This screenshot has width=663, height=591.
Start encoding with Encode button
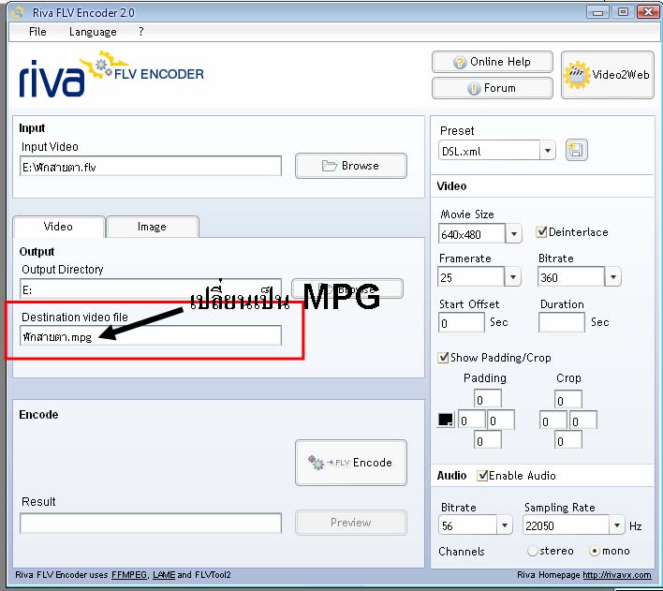click(351, 463)
